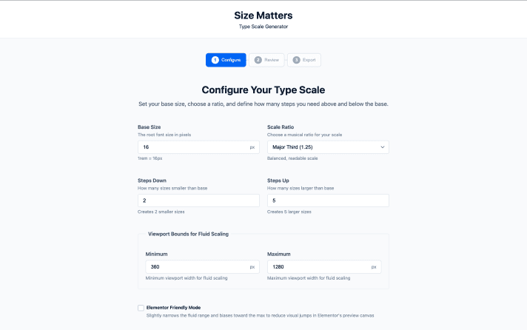Select the Configure step tab
Image resolution: width=527 pixels, height=330 pixels.
tap(226, 60)
